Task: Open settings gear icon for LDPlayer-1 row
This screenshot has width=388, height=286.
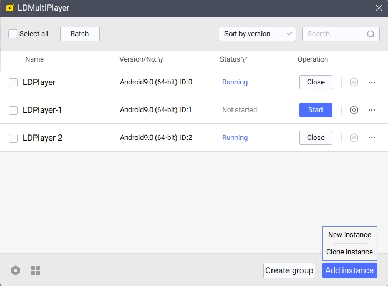Action: tap(354, 110)
